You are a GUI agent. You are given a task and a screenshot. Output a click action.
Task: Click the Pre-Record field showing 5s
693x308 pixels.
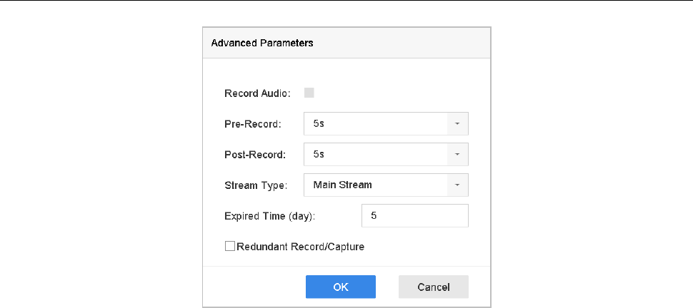[x=375, y=123]
